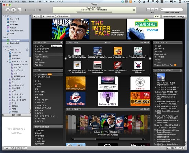The height and width of the screenshot is (153, 189).
Task: Open the ウインドウ menu
Action: [48, 2]
